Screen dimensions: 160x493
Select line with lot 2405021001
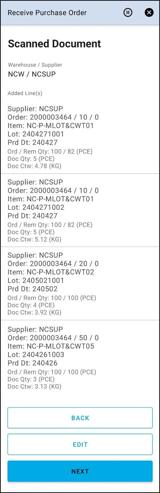pos(80,283)
